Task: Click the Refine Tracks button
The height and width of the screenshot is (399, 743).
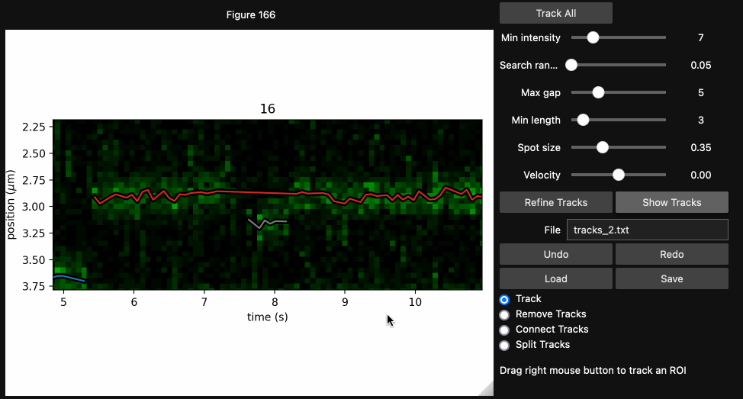Action: pyautogui.click(x=556, y=202)
